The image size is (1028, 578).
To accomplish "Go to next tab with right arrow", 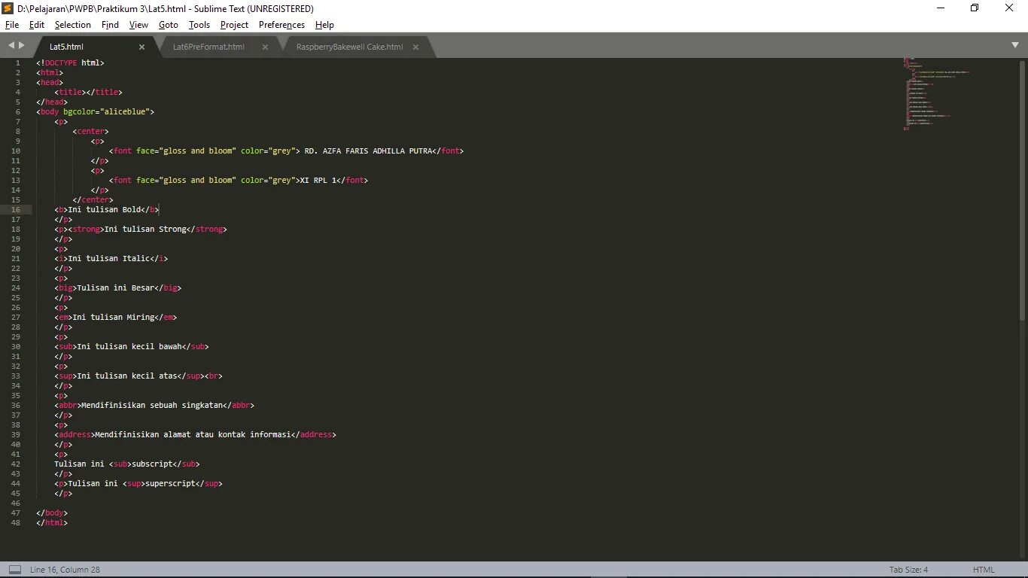I will pos(22,46).
